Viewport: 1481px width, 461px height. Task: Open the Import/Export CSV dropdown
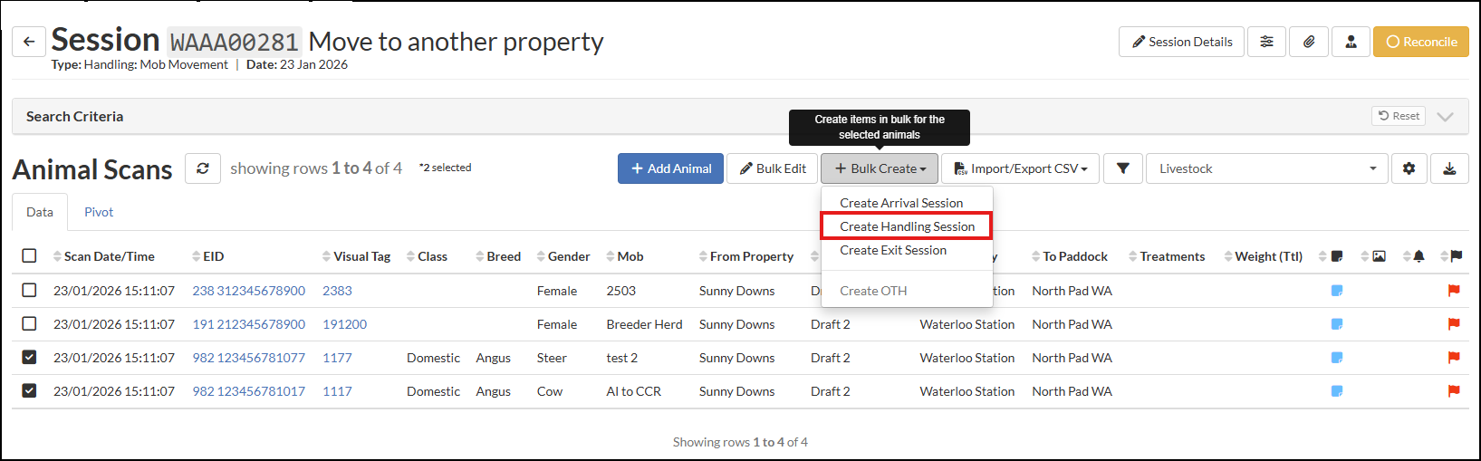click(x=1020, y=168)
